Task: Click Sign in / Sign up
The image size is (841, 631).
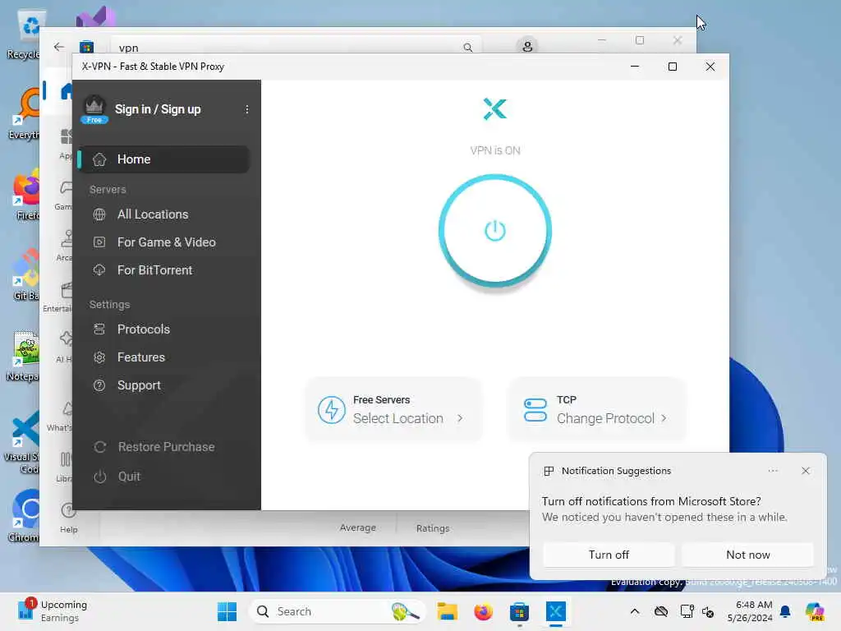Action: click(x=158, y=109)
